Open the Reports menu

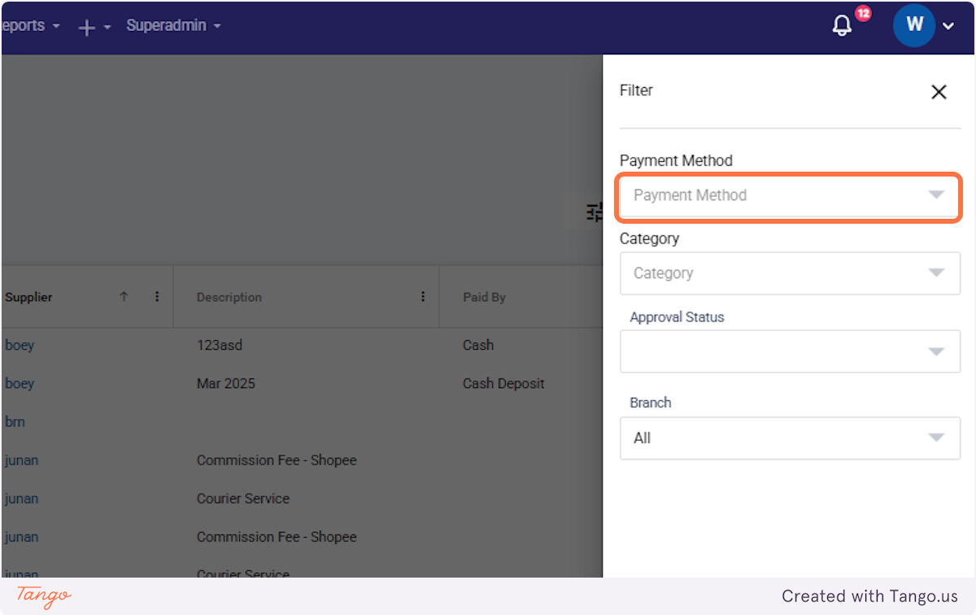pos(30,26)
